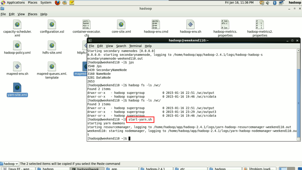Select hadoop-env.sh file icon

point(191,24)
